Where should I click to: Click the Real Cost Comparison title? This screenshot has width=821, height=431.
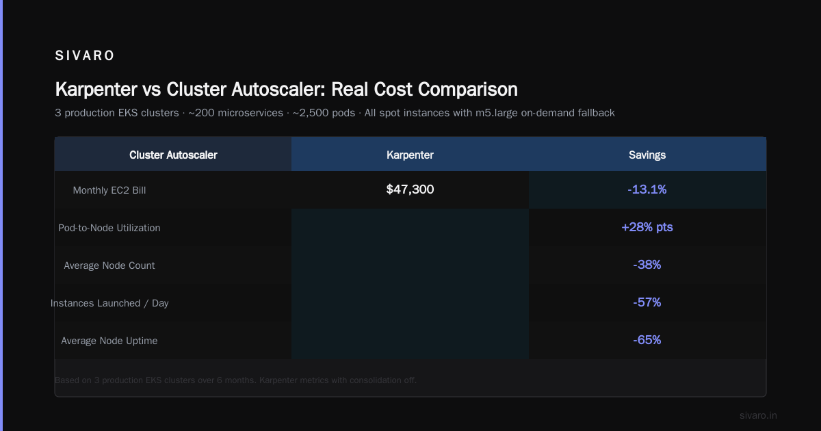(x=286, y=89)
